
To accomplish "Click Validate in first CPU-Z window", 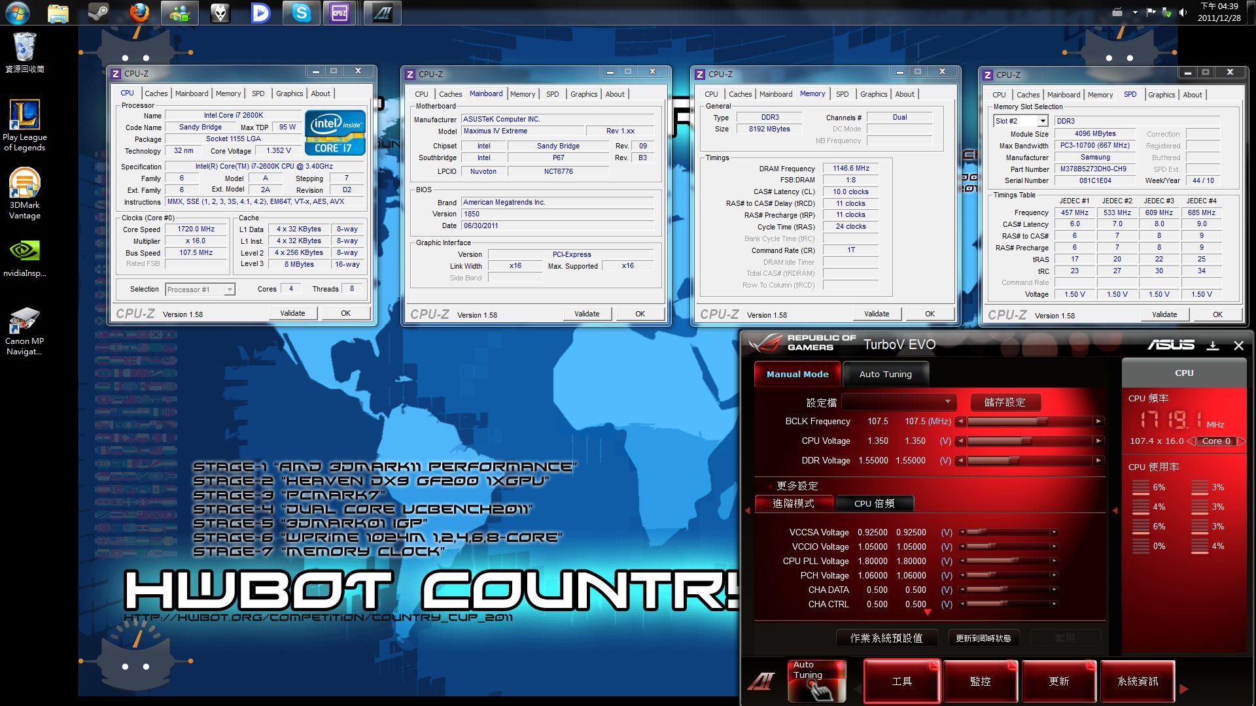I will [x=292, y=313].
